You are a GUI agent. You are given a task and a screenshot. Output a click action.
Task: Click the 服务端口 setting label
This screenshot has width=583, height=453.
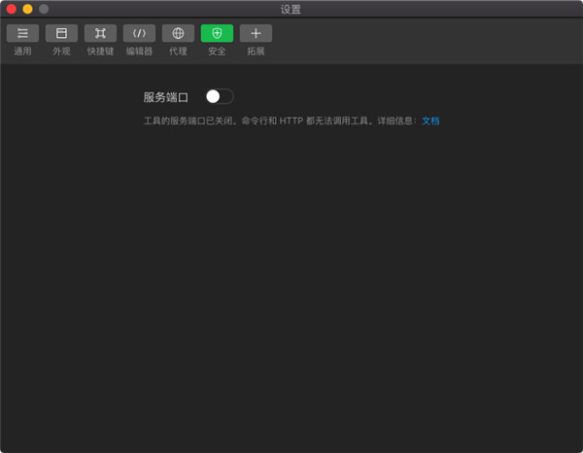tap(165, 97)
